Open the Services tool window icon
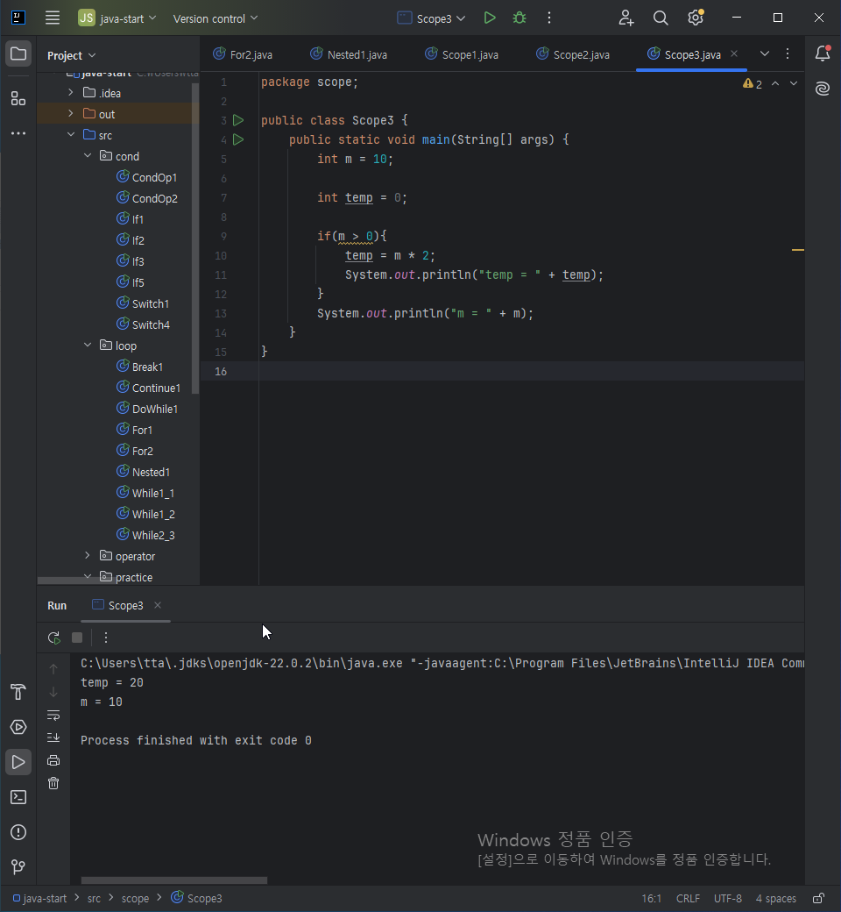This screenshot has width=841, height=912. pyautogui.click(x=18, y=727)
